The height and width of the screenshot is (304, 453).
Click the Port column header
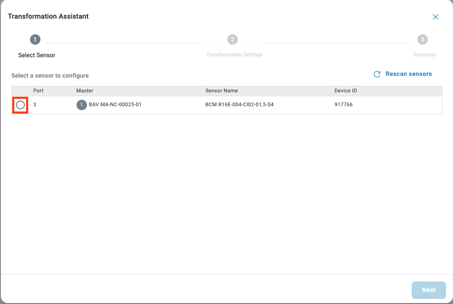[x=38, y=91]
